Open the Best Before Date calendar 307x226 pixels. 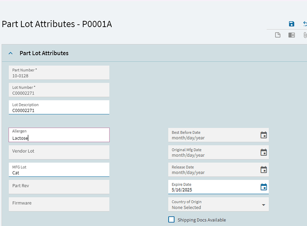(x=264, y=135)
